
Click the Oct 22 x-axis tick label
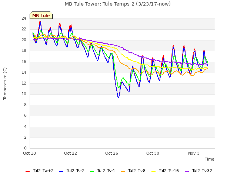(x=70, y=153)
